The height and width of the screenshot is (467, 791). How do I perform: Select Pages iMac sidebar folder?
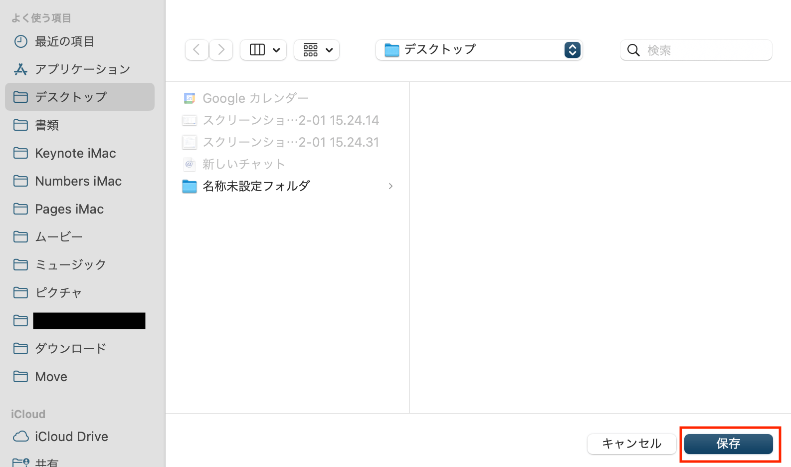click(x=80, y=209)
